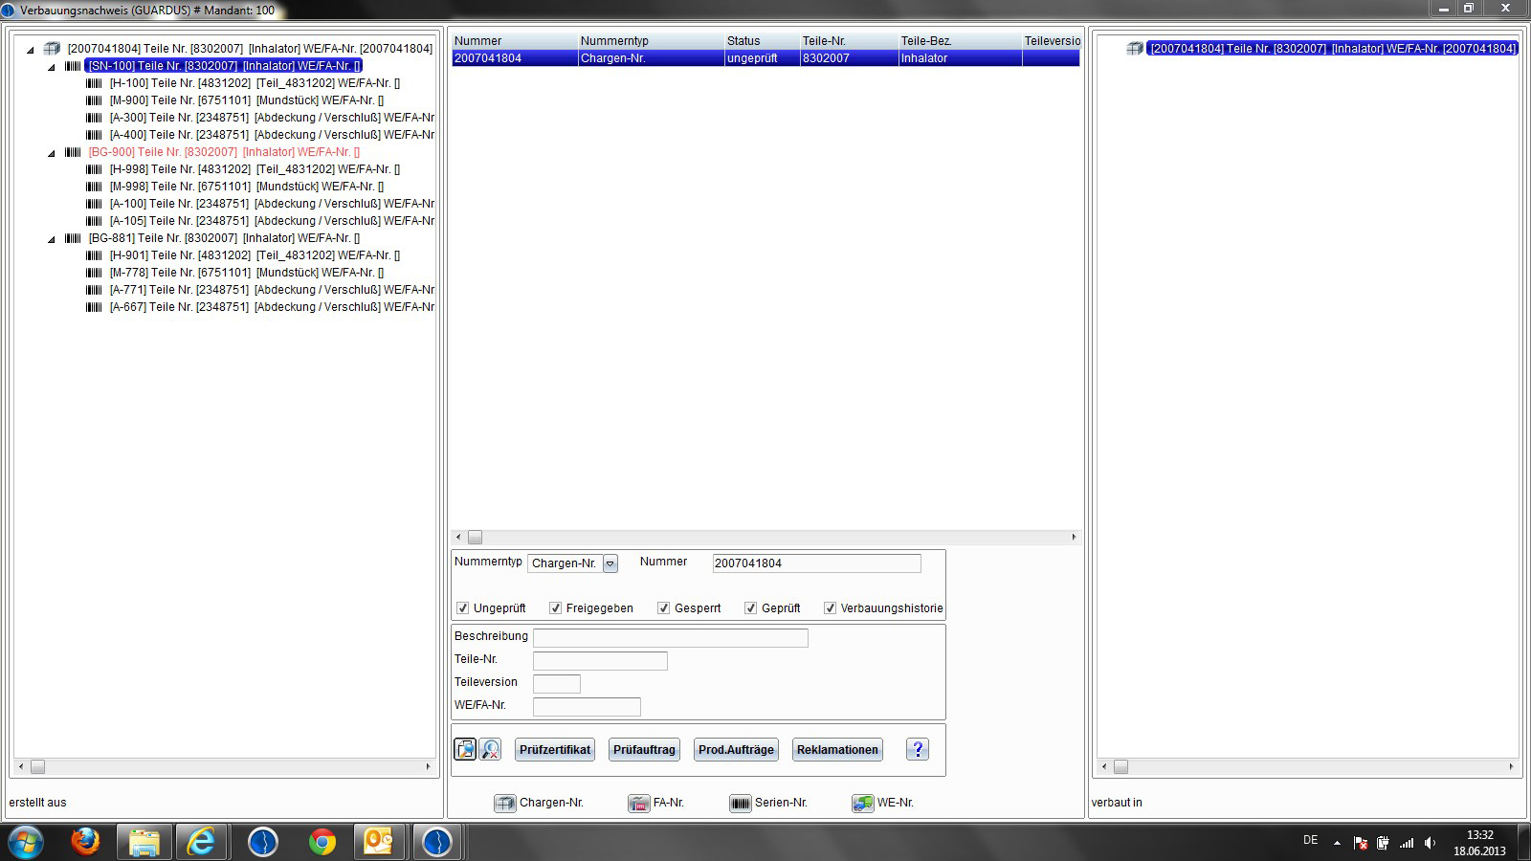Open the Nummerntyp dropdown
Viewport: 1531px width, 861px height.
[610, 563]
